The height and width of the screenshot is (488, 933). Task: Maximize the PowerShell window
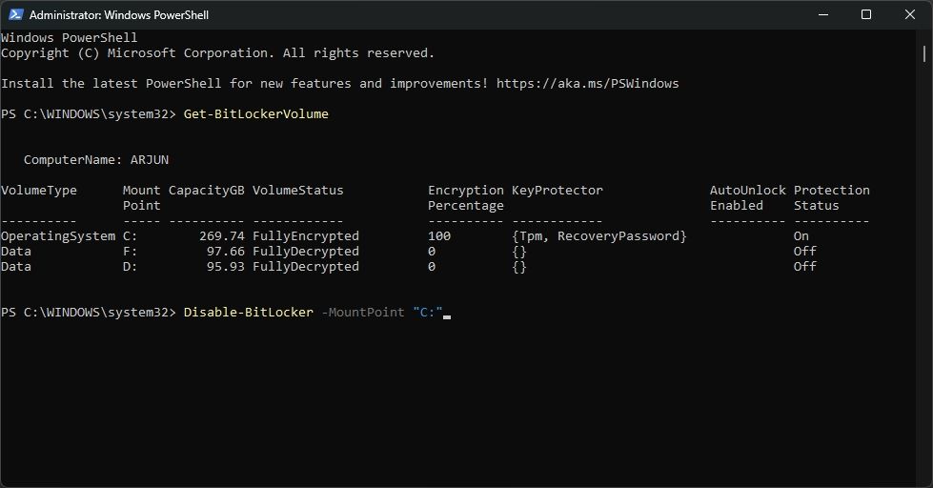866,14
